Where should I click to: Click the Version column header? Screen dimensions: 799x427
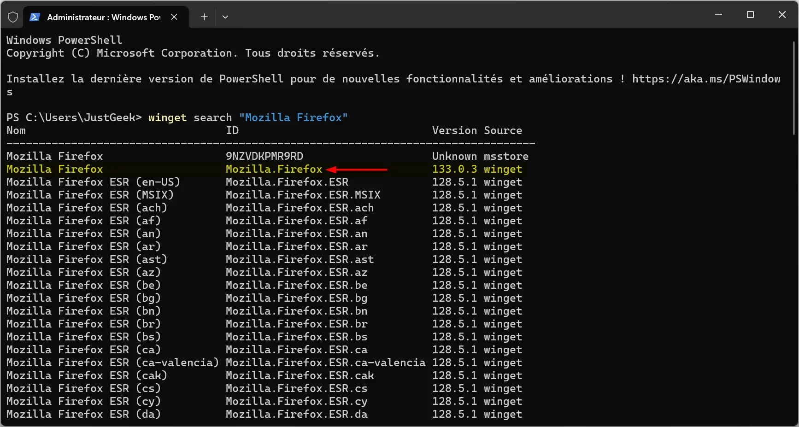(454, 130)
